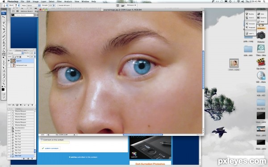
Task: Toggle lock transparent pixels in Layers panel
Action: coord(13,57)
